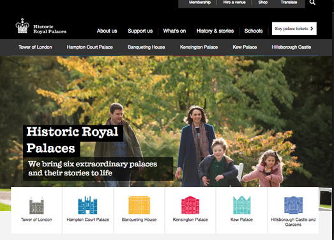Viewport: 334px width, 240px height.
Task: Click the grey Tower of London icon
Action: (x=36, y=205)
